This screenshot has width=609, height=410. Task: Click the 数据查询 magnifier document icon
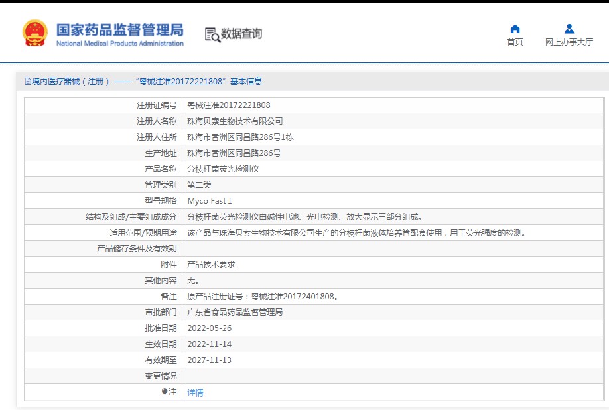212,34
